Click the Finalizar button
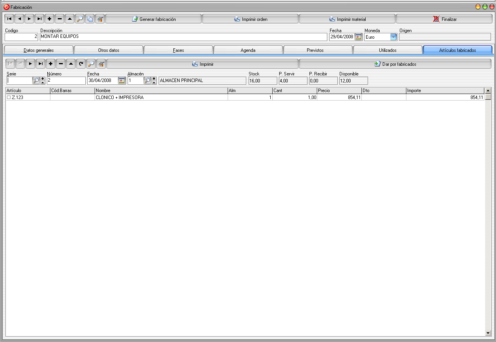Screen dimensions: 496x342 click(x=444, y=19)
